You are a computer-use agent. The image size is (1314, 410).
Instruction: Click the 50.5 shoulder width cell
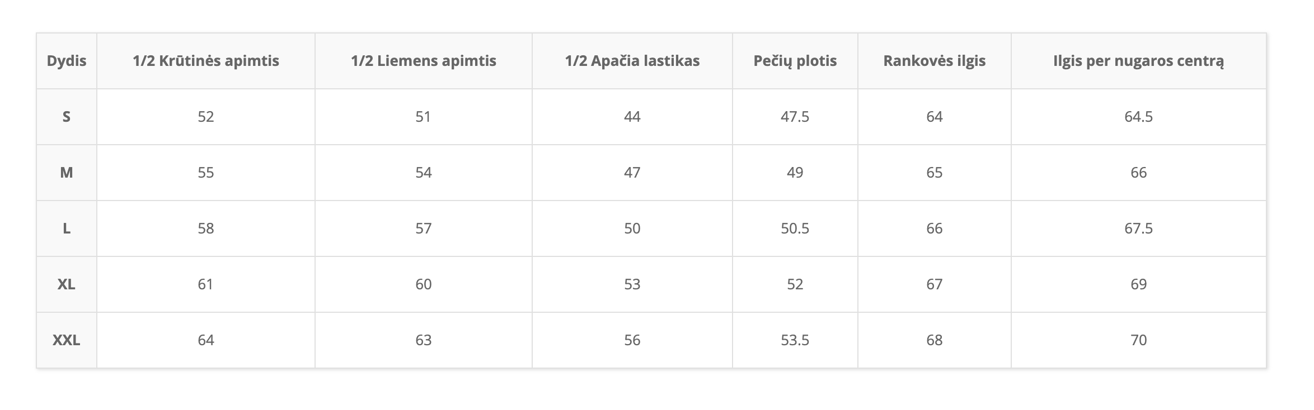(x=795, y=228)
